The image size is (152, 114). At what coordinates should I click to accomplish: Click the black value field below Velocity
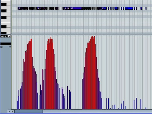pos(6,44)
